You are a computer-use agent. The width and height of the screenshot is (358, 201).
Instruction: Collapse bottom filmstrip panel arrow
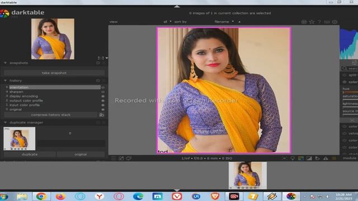click(177, 190)
